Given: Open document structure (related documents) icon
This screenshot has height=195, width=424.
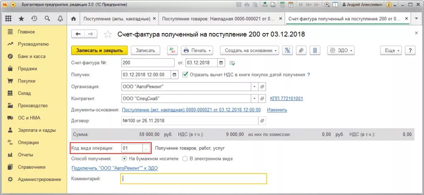Looking at the screenshot, I should pyautogui.click(x=287, y=50).
